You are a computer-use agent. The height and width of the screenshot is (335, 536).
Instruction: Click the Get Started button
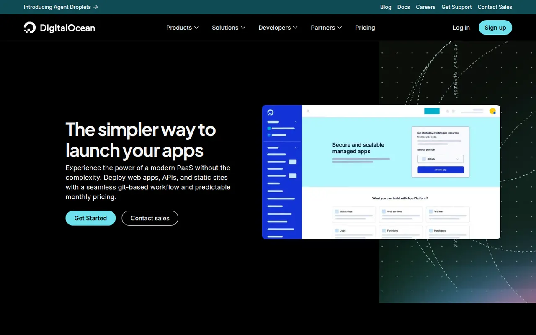click(x=90, y=218)
